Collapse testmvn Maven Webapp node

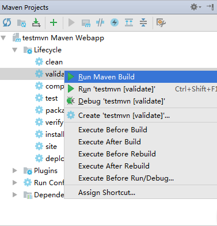(x=3, y=38)
